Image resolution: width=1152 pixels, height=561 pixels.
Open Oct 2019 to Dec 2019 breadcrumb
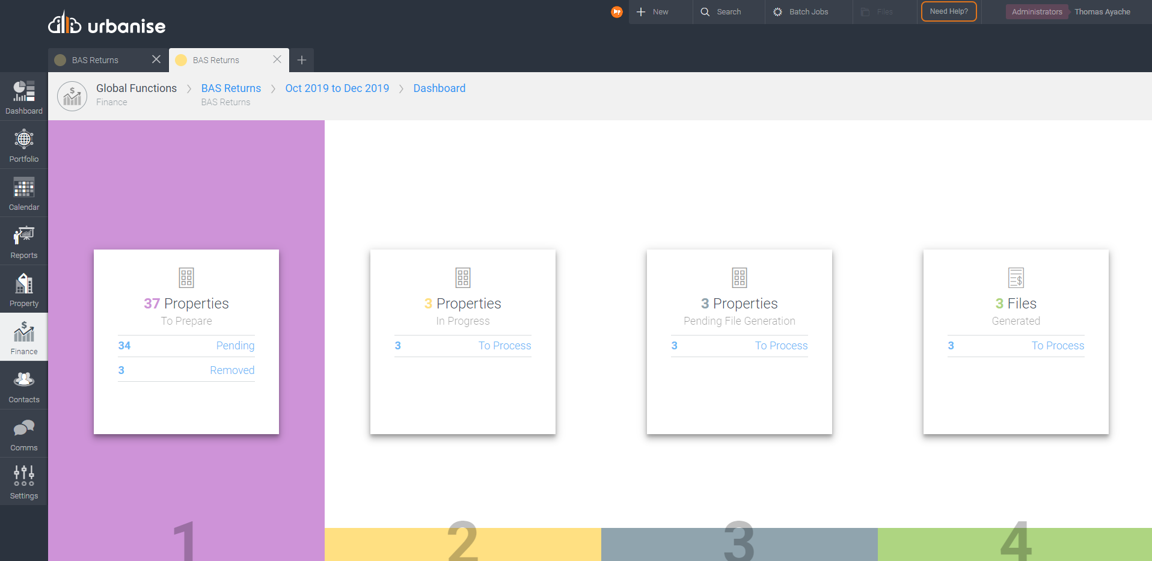click(x=337, y=88)
